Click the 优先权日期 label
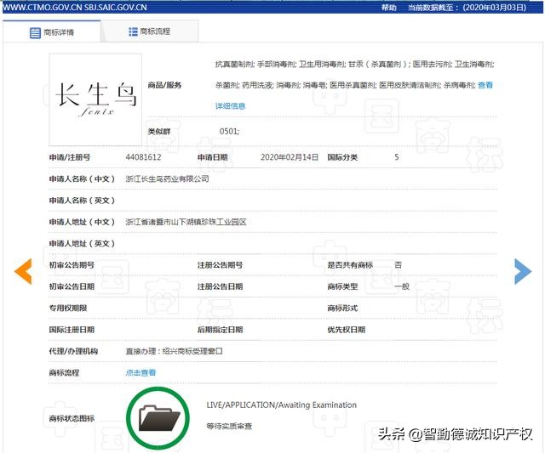Viewport: 545px width, 453px height. (x=347, y=330)
